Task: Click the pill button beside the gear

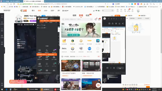Action: coord(120,68)
